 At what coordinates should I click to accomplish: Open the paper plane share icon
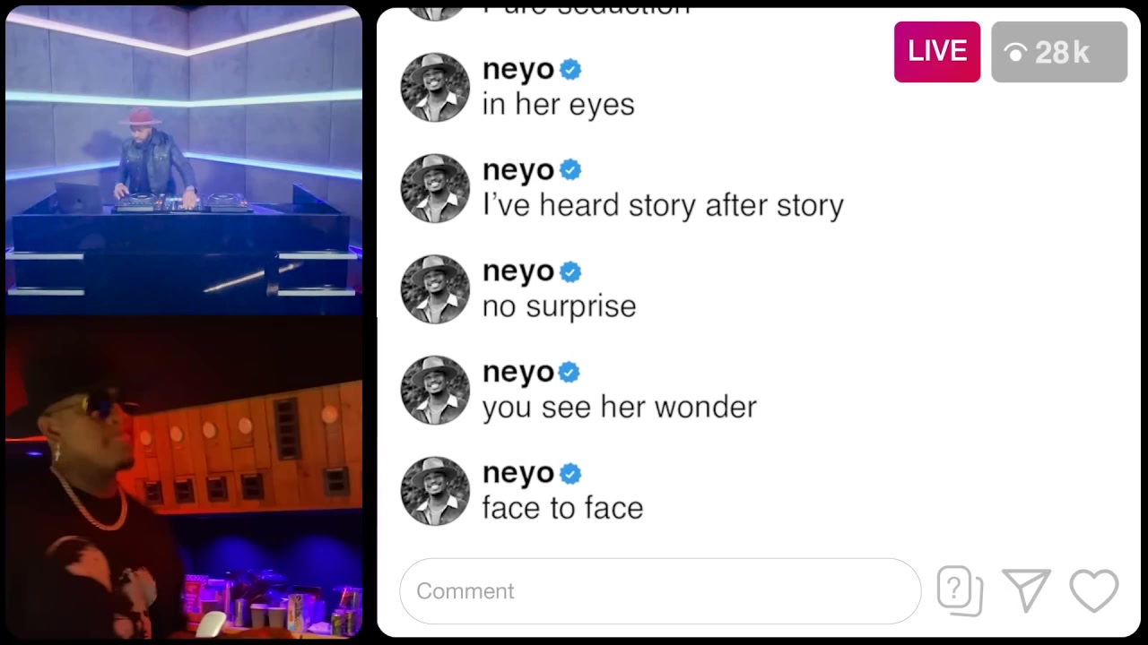point(1026,590)
